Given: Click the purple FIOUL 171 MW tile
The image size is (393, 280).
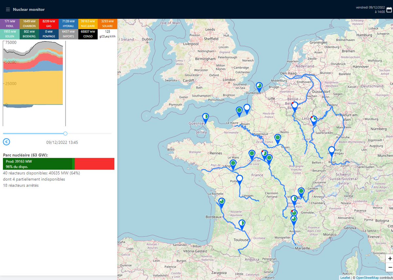Looking at the screenshot, I should [9, 24].
